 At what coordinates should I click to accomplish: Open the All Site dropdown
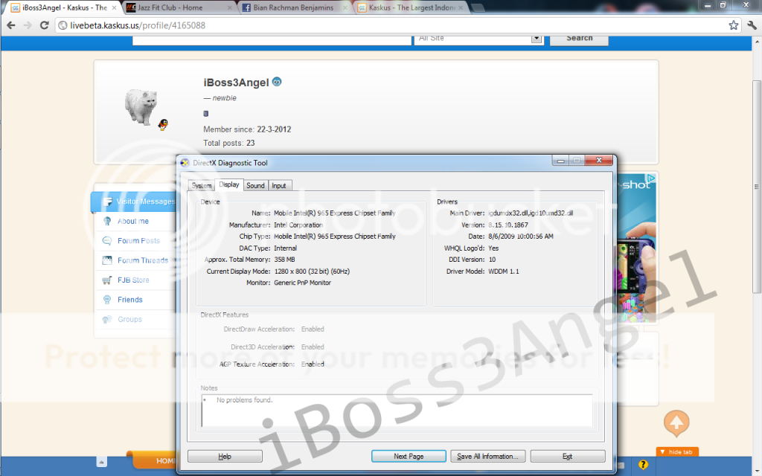pyautogui.click(x=478, y=39)
